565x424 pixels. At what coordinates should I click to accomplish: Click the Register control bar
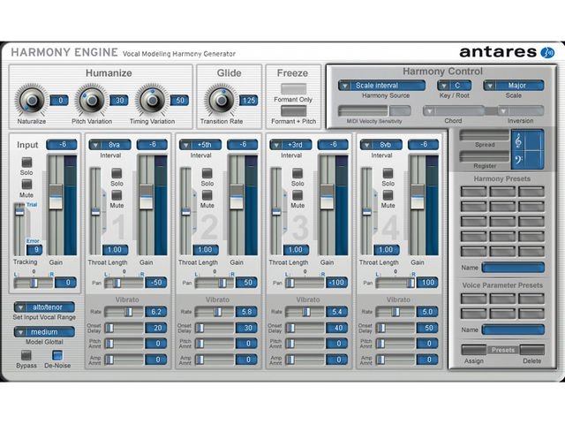click(x=485, y=156)
